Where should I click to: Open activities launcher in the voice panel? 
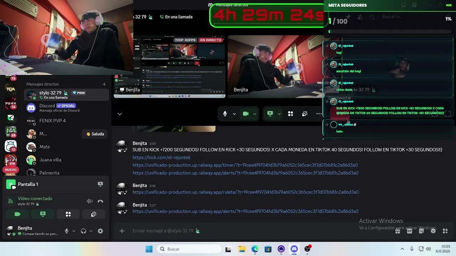tap(68, 214)
